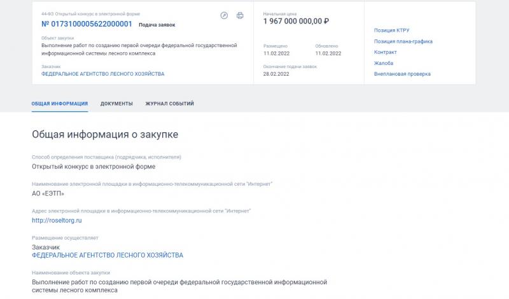Open ФЕДЕРАЛЬНОЕ АГЕНТСТВО ЛЕСНОГО ХОЗЯЙСТВА under Размещение осуществляет
The width and height of the screenshot is (509, 299).
click(108, 255)
